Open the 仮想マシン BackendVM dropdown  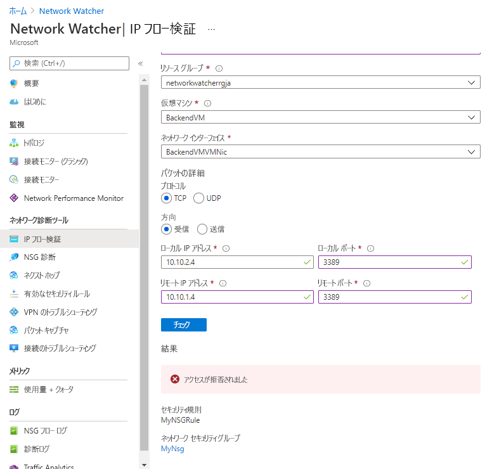(321, 117)
